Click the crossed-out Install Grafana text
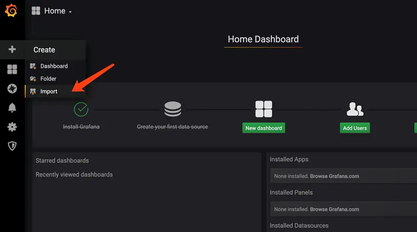 pos(81,127)
